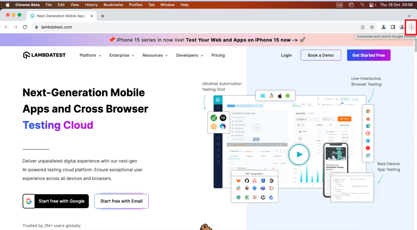This screenshot has width=417, height=230.
Task: Open the View menu
Action: pos(75,5)
